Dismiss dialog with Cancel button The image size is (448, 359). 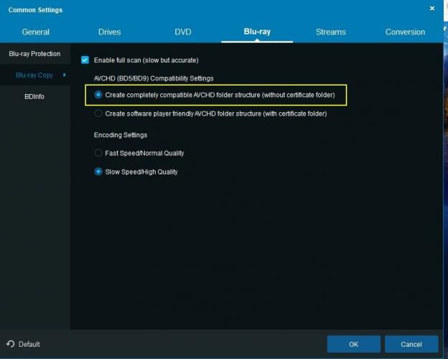click(x=411, y=344)
